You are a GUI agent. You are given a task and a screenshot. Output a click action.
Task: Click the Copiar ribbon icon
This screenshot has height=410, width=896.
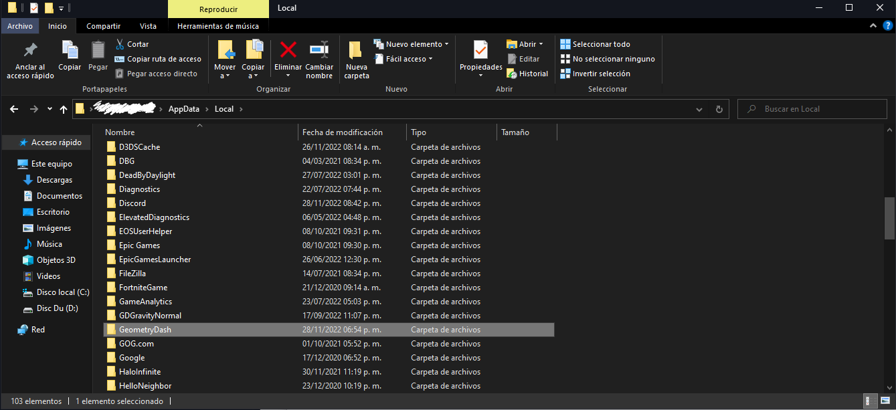coord(70,50)
